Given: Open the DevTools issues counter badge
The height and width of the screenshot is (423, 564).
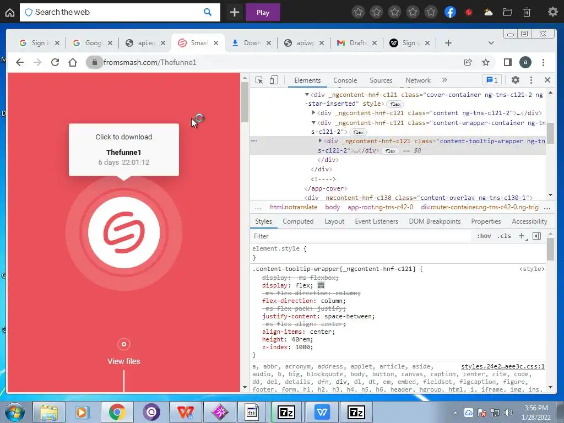Looking at the screenshot, I should (492, 80).
